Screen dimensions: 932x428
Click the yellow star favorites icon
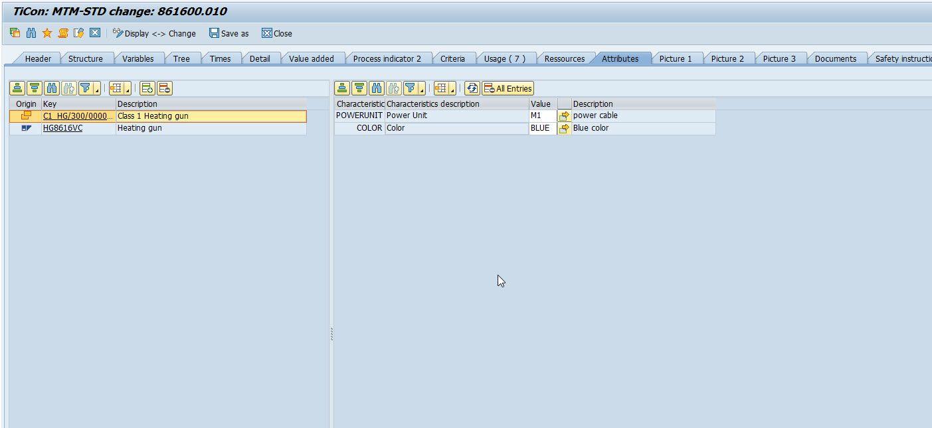click(47, 33)
